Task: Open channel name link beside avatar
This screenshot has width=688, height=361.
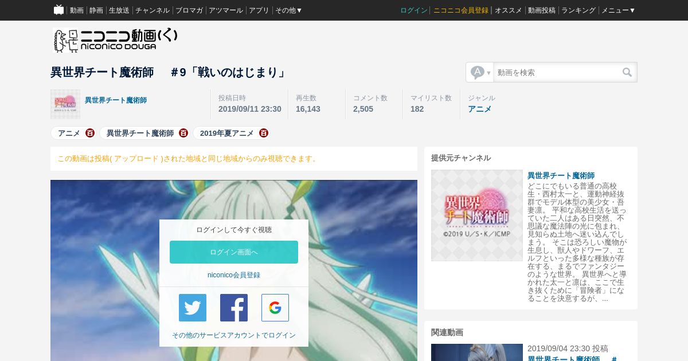Action: 116,100
